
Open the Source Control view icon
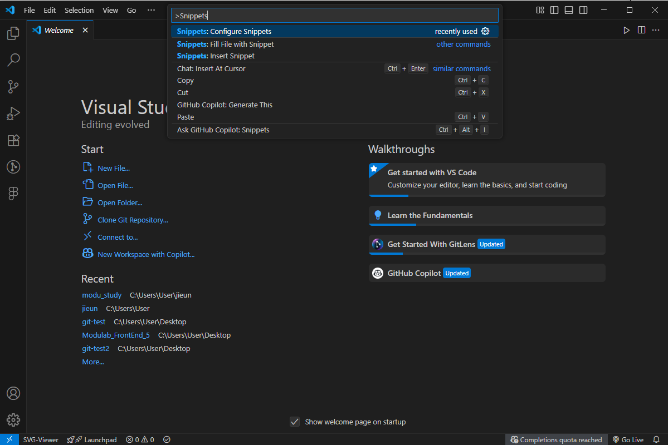click(13, 87)
